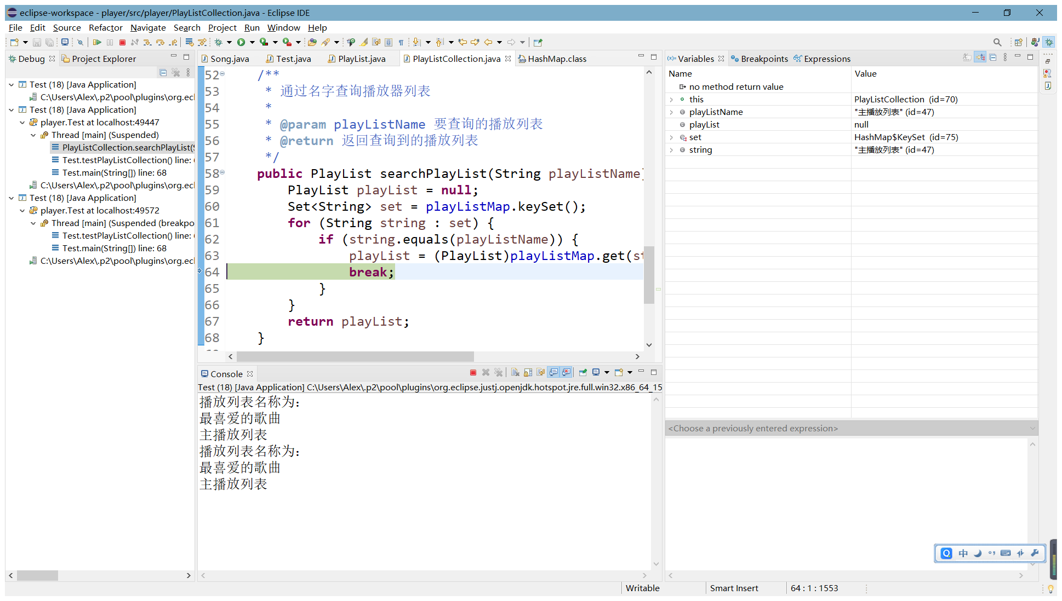
Task: Click the Step Into toolbar icon
Action: click(x=147, y=42)
